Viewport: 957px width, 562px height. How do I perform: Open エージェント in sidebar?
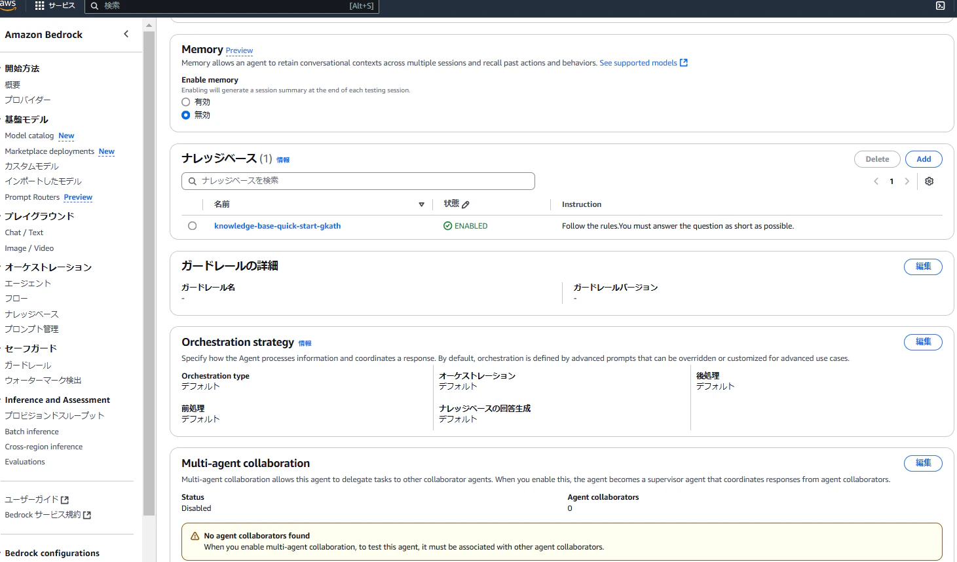28,283
